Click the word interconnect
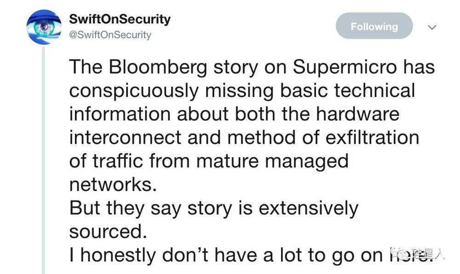 pyautogui.click(x=125, y=137)
